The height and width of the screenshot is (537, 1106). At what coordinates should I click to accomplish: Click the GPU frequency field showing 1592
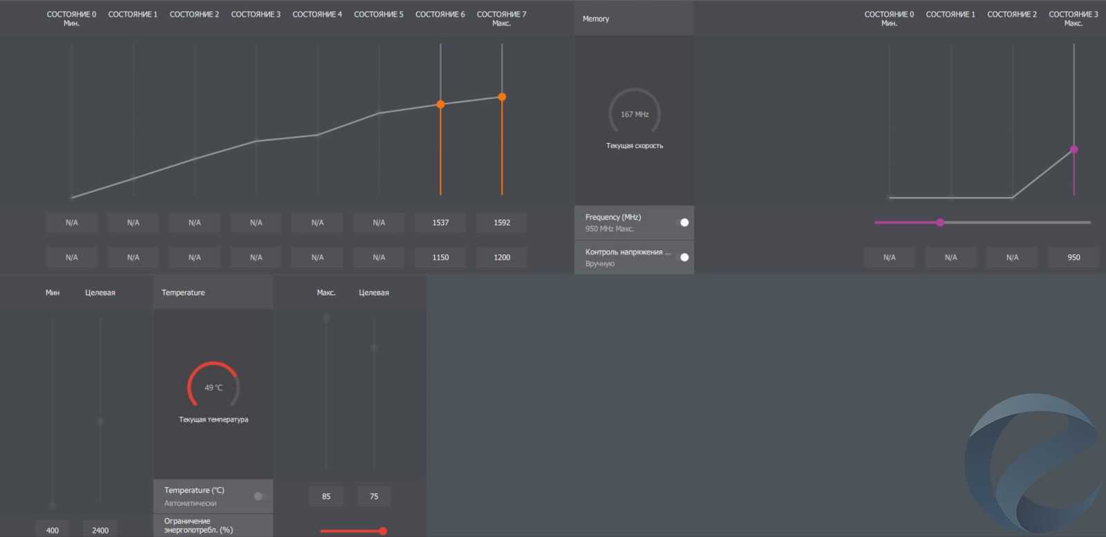(502, 223)
